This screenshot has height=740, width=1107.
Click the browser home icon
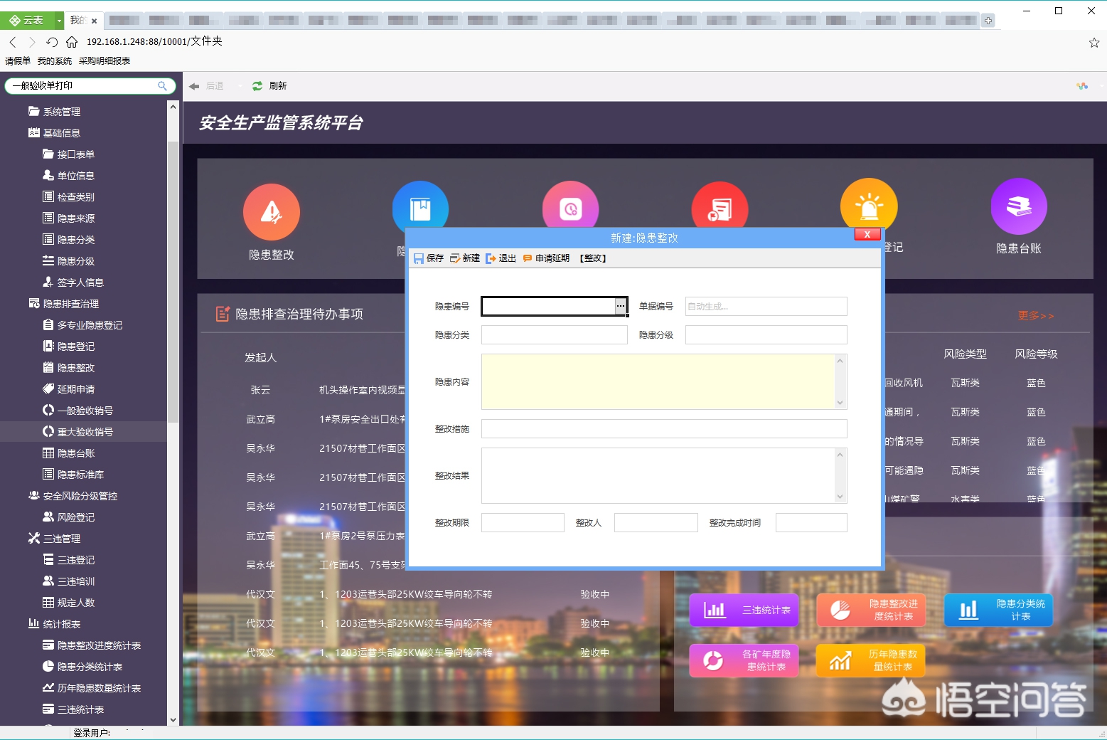click(72, 42)
